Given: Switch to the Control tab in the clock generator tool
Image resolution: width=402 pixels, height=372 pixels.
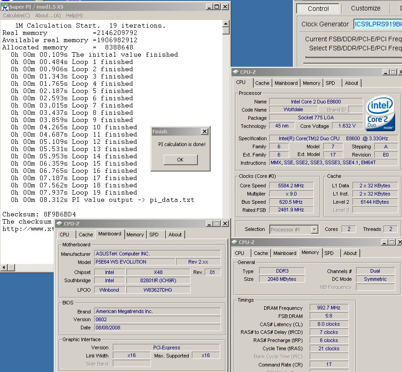Looking at the screenshot, I should click(x=318, y=9).
